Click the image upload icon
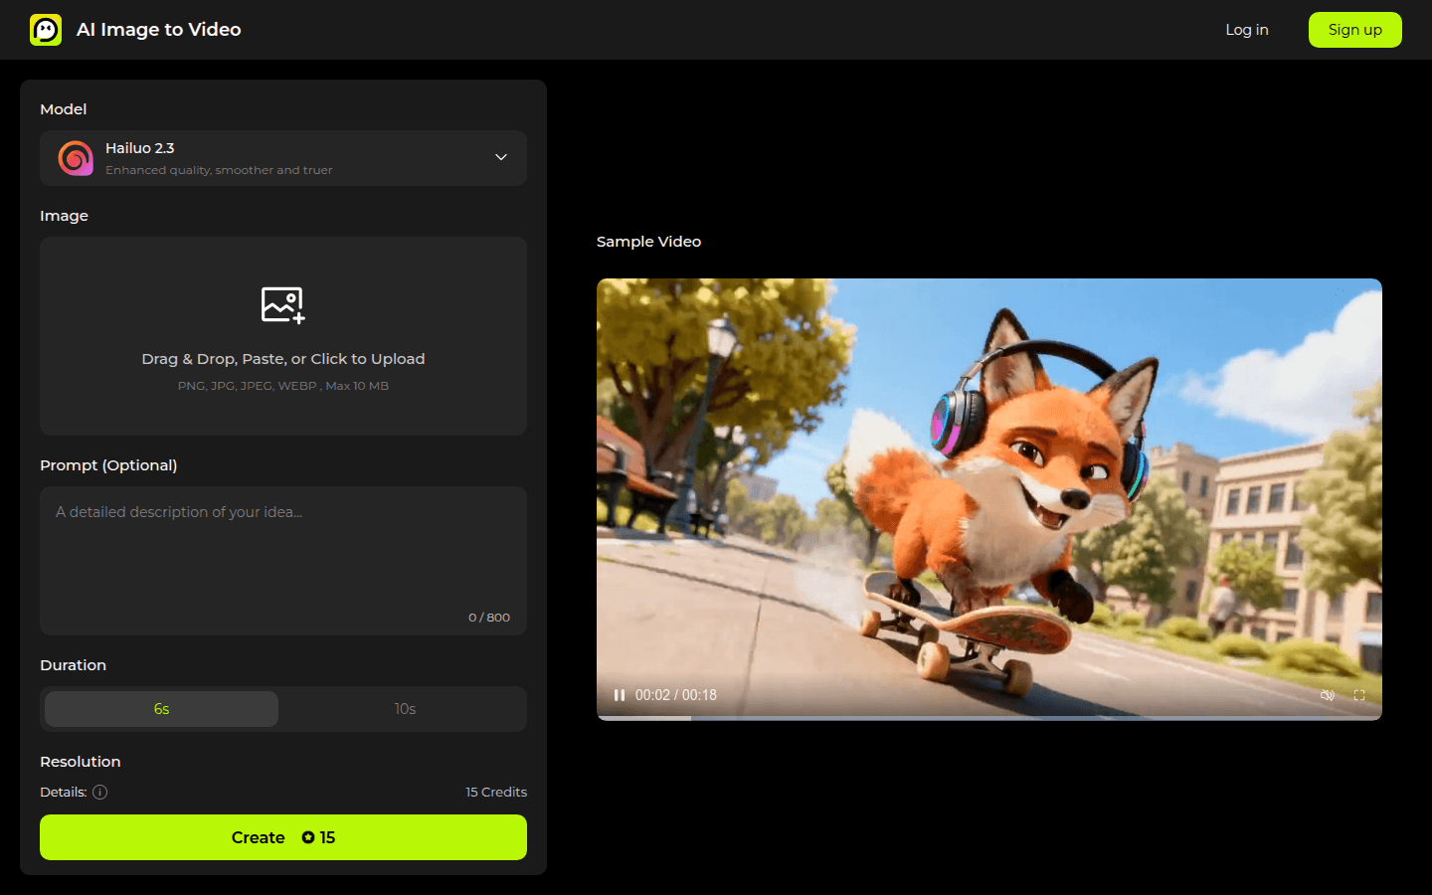 pos(282,304)
